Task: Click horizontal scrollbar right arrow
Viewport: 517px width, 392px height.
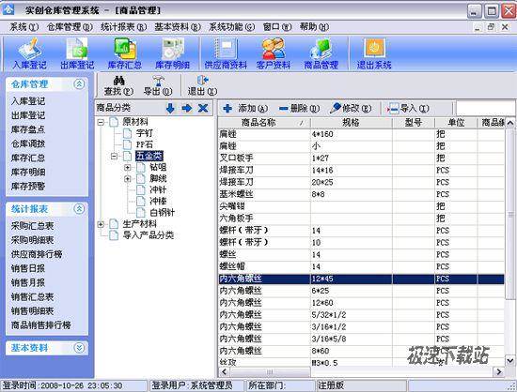Action: click(499, 372)
